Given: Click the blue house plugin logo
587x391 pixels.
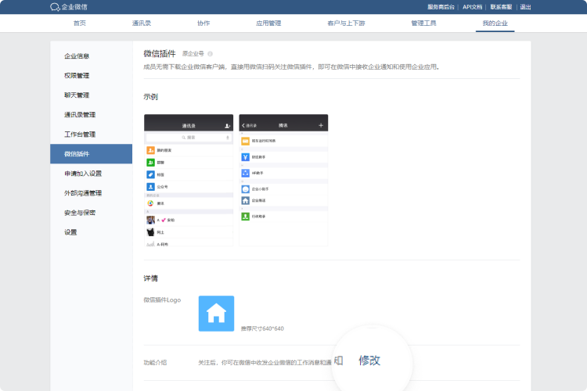Looking at the screenshot, I should pyautogui.click(x=216, y=314).
